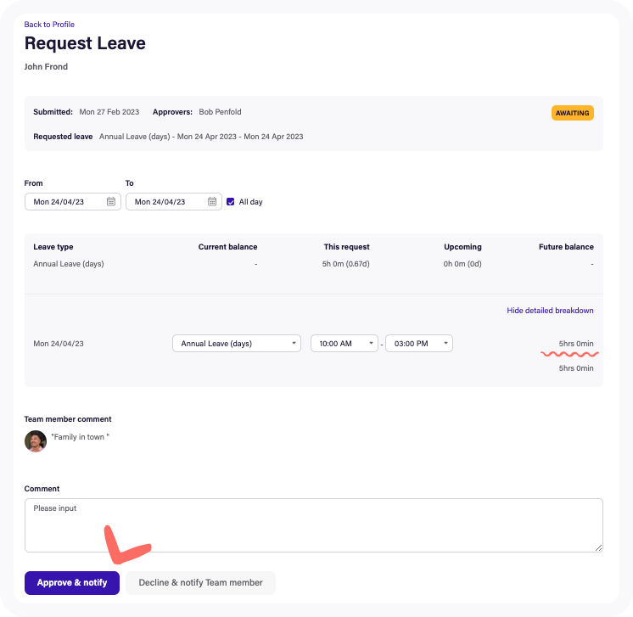The width and height of the screenshot is (633, 617).
Task: Open the From date calendar icon
Action: point(111,202)
